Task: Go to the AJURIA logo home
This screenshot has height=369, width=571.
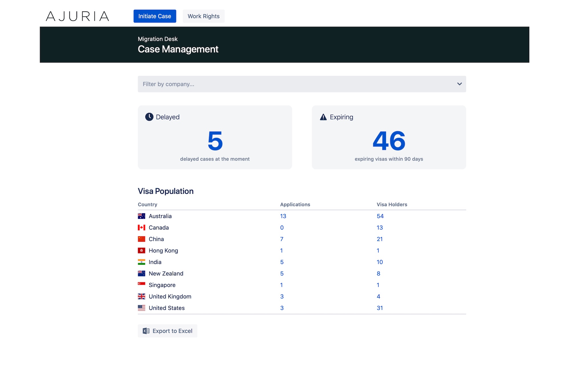Action: coord(77,16)
